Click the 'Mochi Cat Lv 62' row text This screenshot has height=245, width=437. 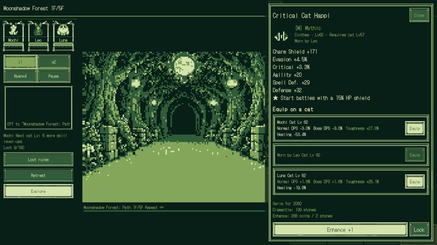click(293, 122)
